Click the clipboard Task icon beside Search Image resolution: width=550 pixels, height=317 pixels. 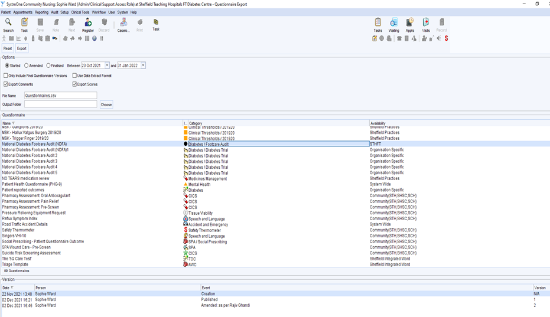(24, 25)
